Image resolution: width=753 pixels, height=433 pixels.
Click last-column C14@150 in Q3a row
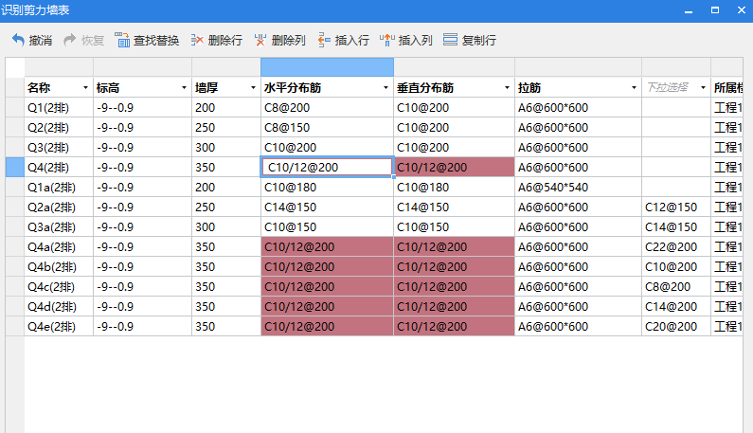676,226
